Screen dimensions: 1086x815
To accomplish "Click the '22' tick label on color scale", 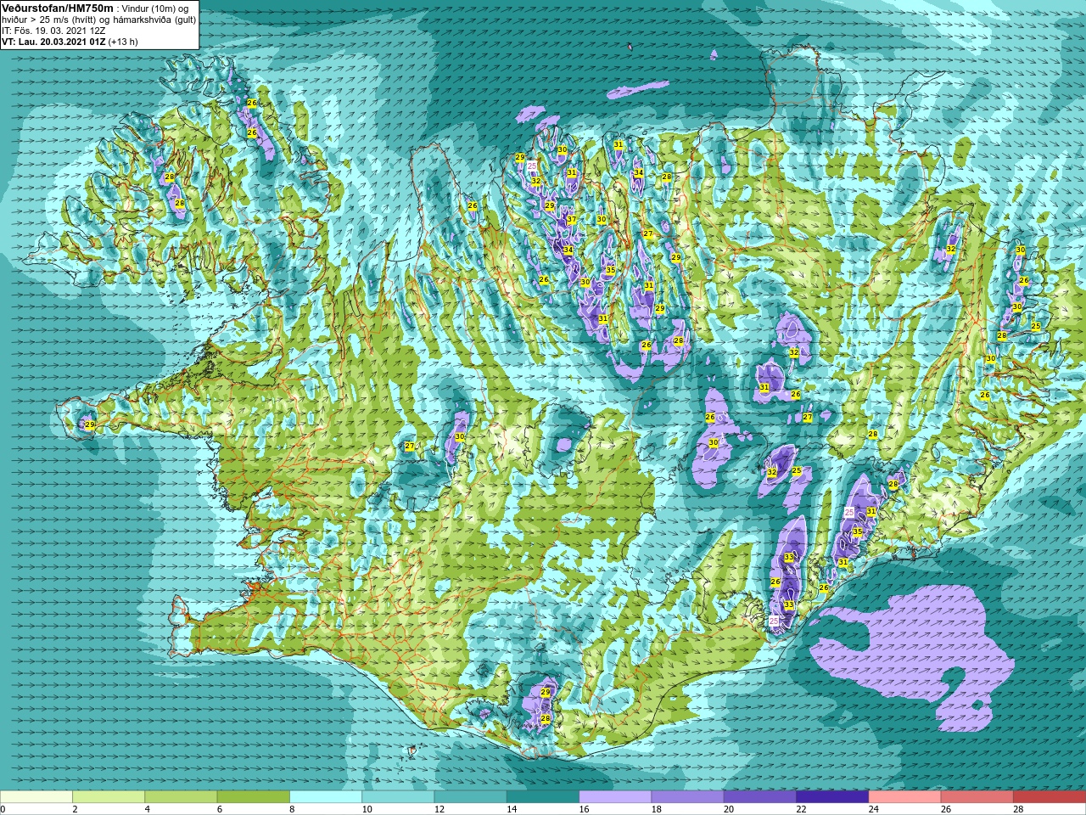I will click(x=801, y=809).
